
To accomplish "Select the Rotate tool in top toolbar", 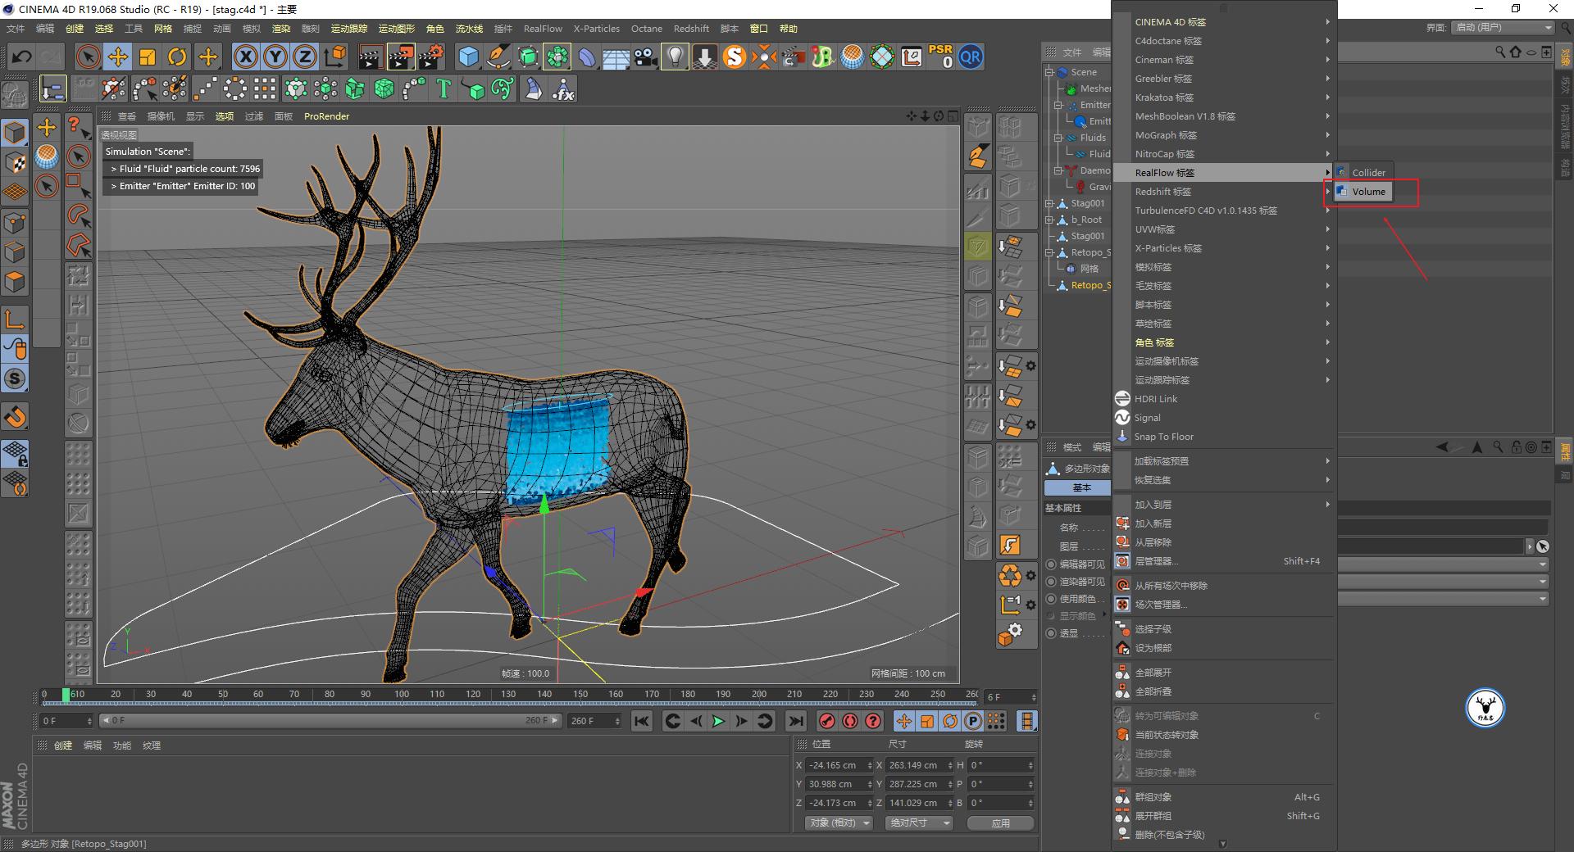I will click(x=177, y=57).
